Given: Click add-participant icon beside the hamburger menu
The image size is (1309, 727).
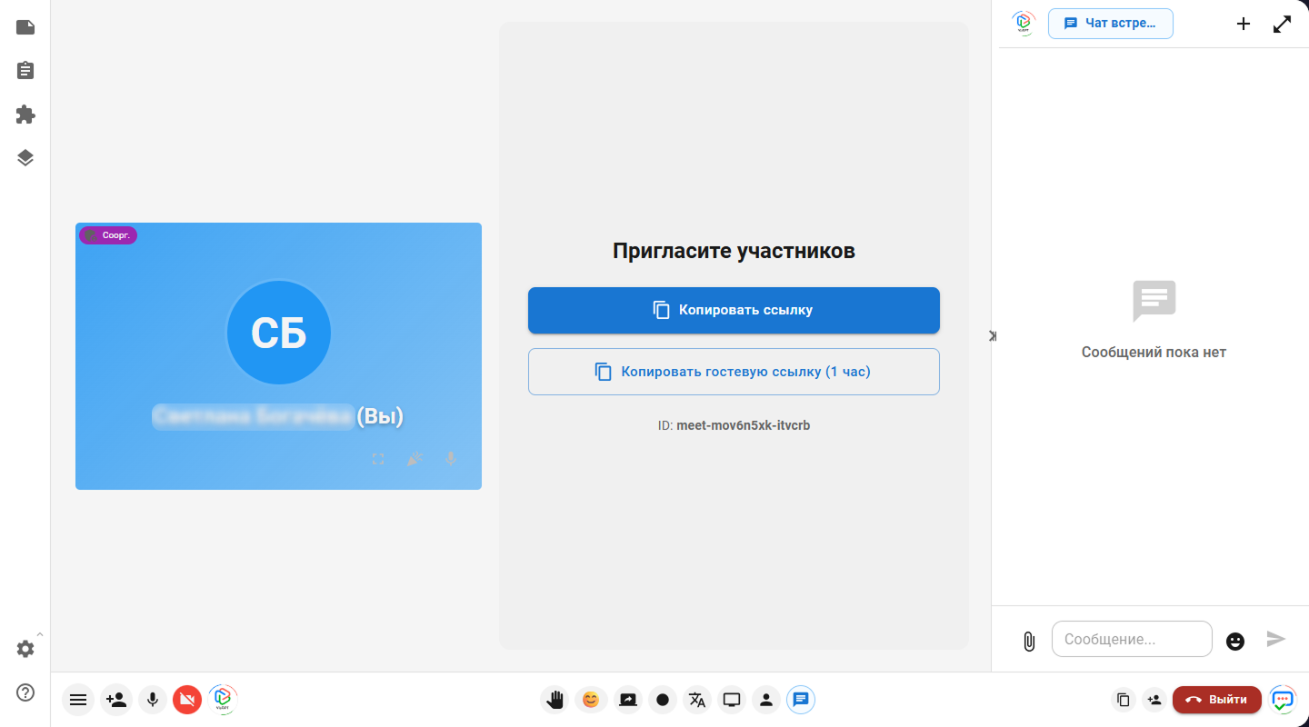Looking at the screenshot, I should [115, 700].
